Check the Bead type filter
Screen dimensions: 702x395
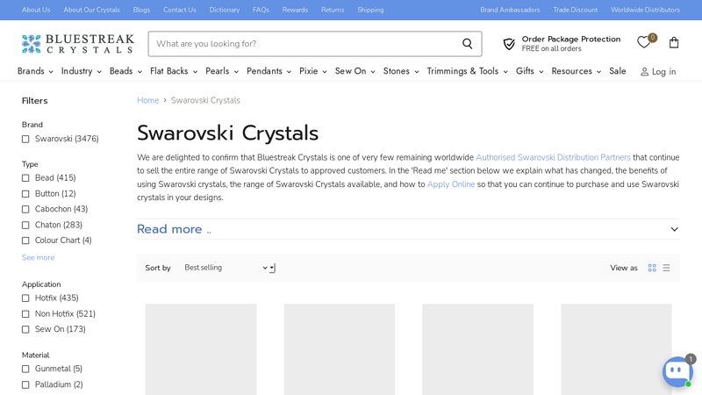click(x=25, y=178)
